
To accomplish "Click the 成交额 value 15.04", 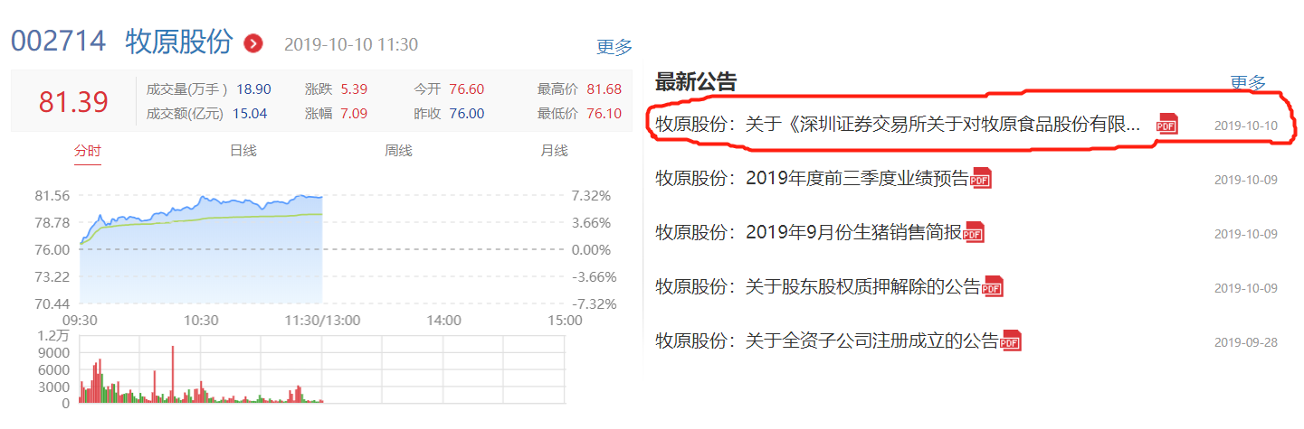I will click(251, 114).
